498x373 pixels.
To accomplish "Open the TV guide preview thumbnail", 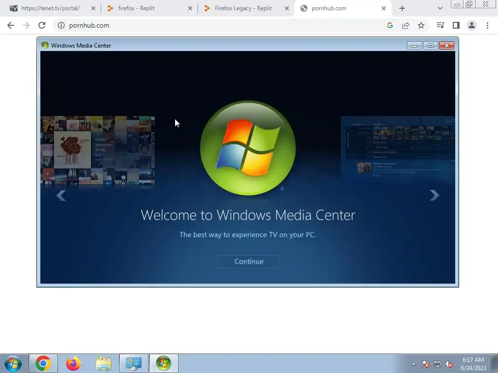I will pos(398,148).
